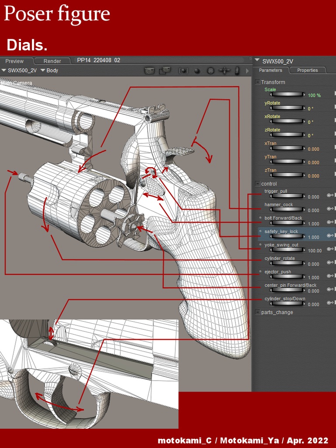Click the keyframe icon for safety_key_lock
Viewport: 336px width, 448px height.
pyautogui.click(x=330, y=235)
